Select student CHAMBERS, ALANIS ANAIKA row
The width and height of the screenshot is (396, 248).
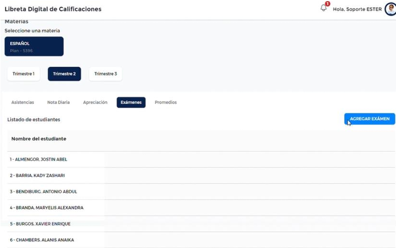[42, 240]
